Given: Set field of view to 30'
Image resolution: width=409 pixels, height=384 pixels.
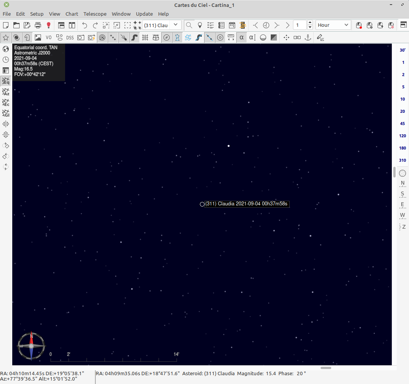Looking at the screenshot, I should (402, 50).
